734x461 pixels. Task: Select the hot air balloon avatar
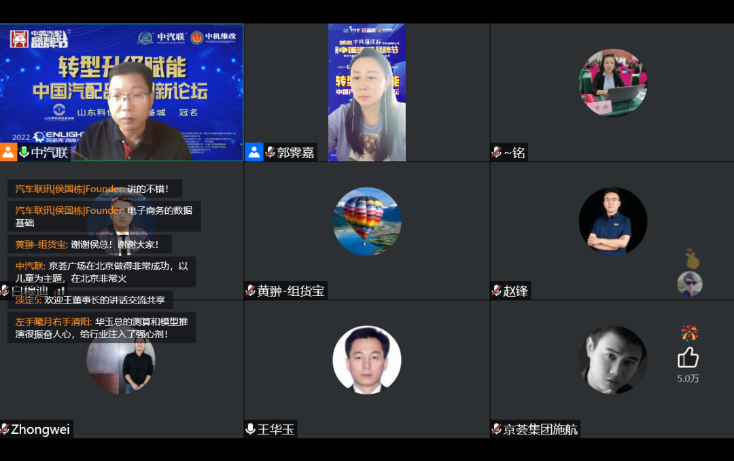(x=367, y=221)
